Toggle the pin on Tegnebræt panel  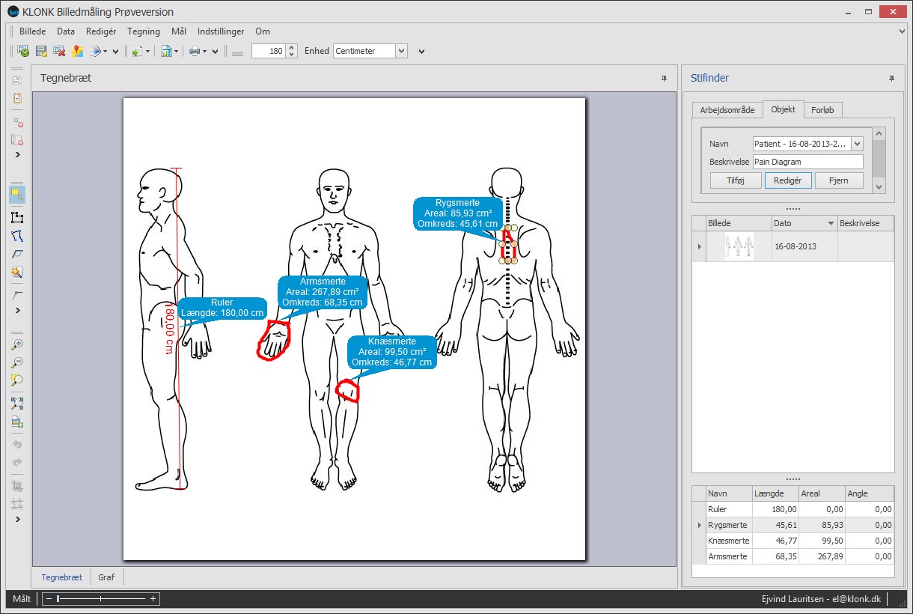[x=664, y=78]
